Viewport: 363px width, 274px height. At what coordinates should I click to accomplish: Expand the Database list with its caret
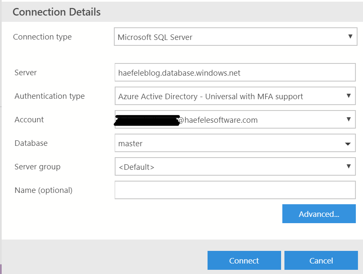click(x=348, y=144)
